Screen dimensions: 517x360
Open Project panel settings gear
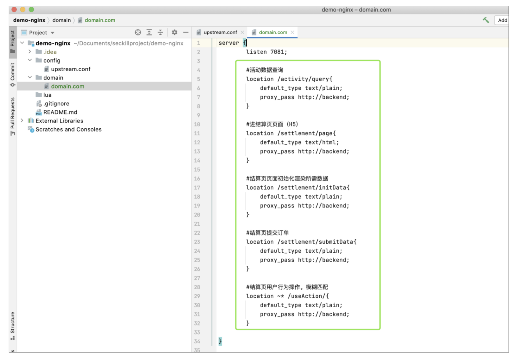(x=174, y=33)
